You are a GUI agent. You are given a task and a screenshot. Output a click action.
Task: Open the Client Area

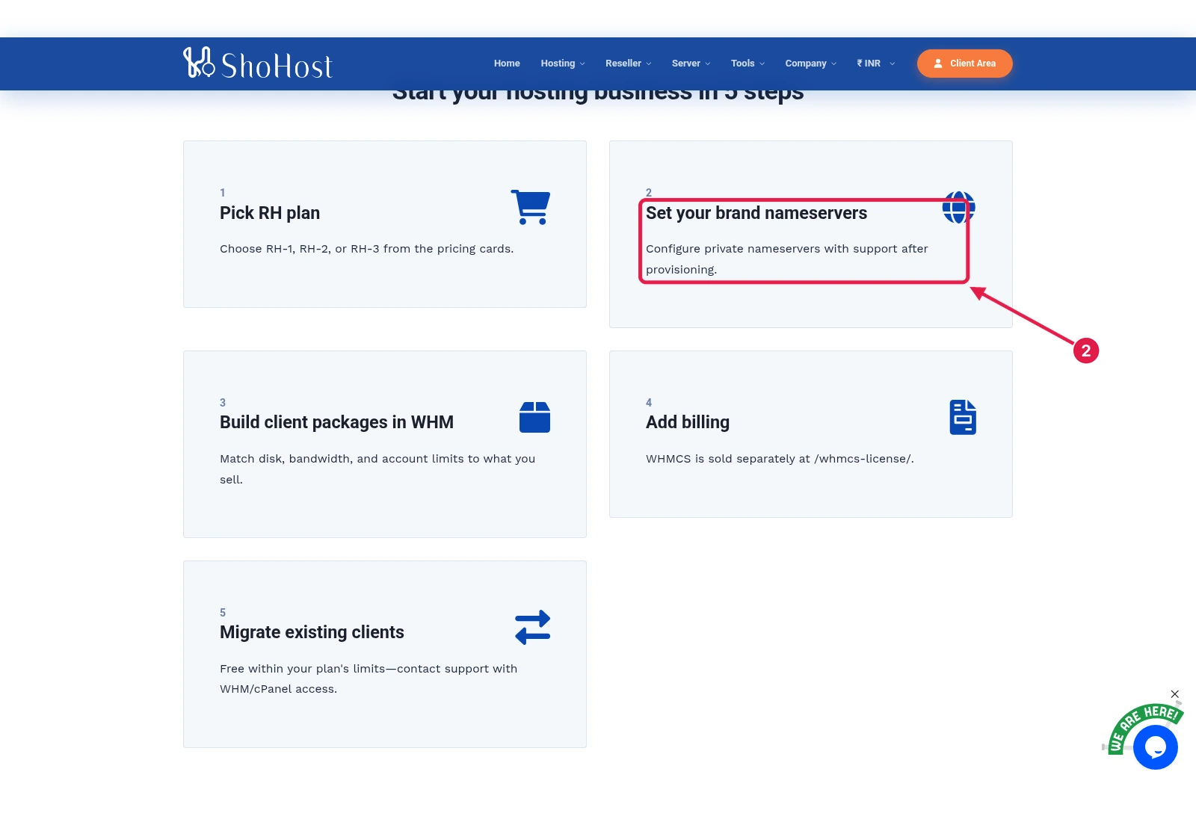(x=965, y=64)
